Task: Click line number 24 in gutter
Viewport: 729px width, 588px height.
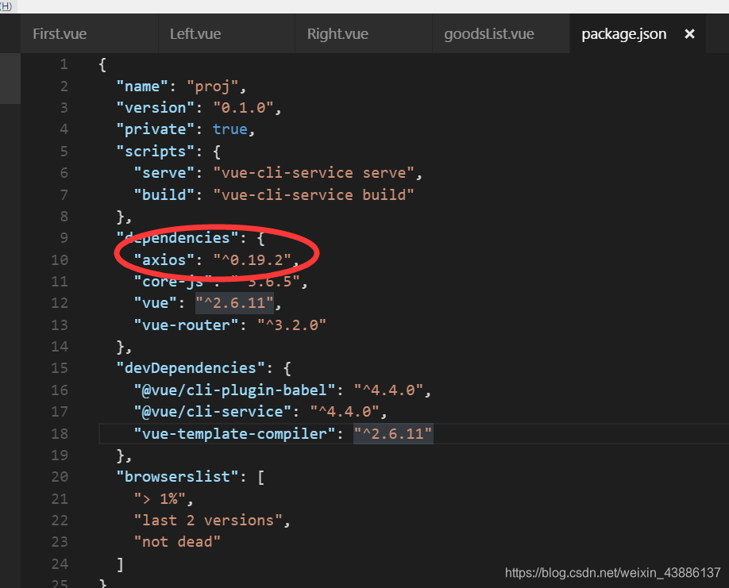Action: click(60, 563)
